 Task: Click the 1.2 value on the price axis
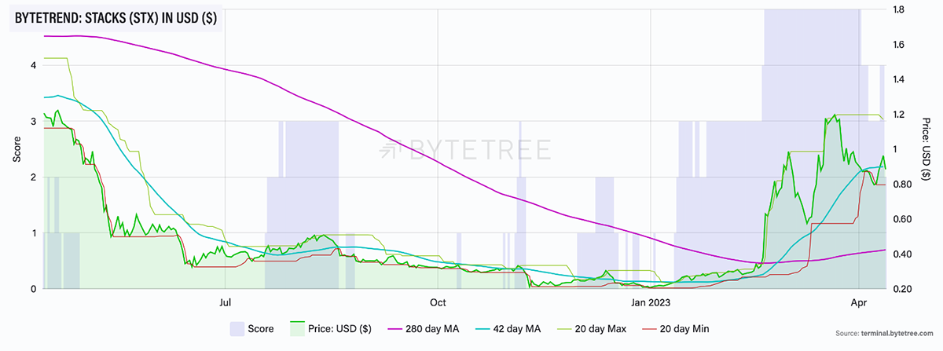(x=900, y=115)
